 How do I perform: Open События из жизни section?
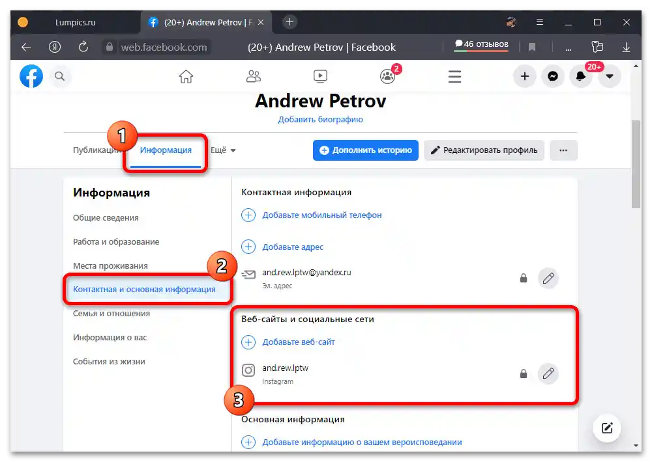pos(109,362)
